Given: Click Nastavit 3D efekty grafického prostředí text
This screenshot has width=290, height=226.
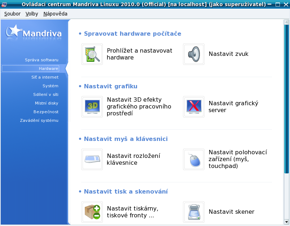Looking at the screenshot, I should 139,106.
